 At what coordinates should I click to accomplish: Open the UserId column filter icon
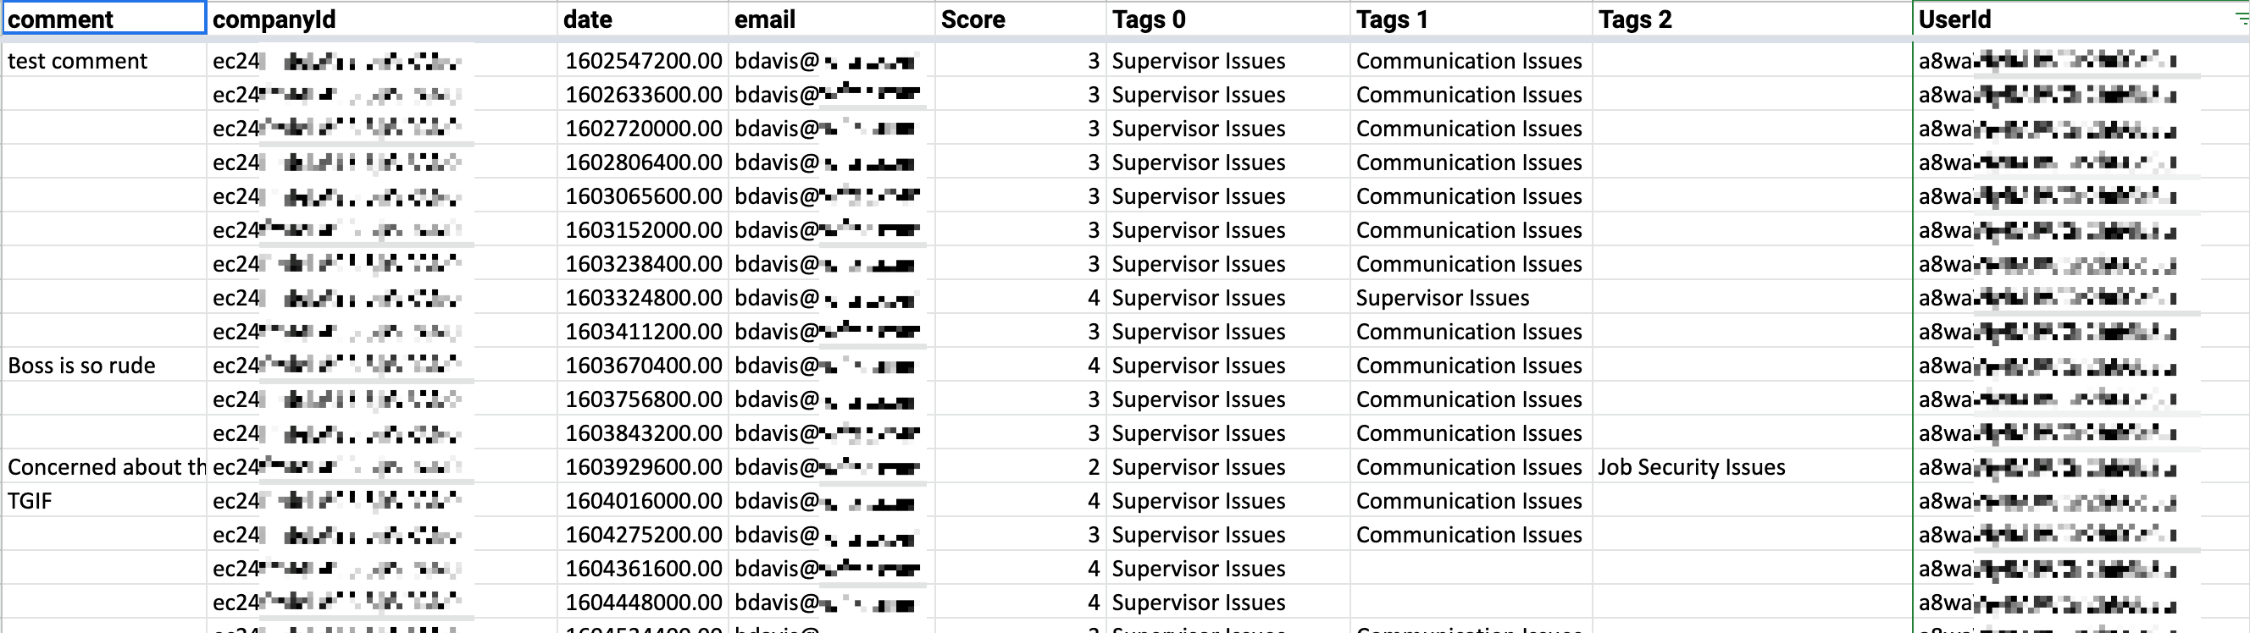(2242, 19)
